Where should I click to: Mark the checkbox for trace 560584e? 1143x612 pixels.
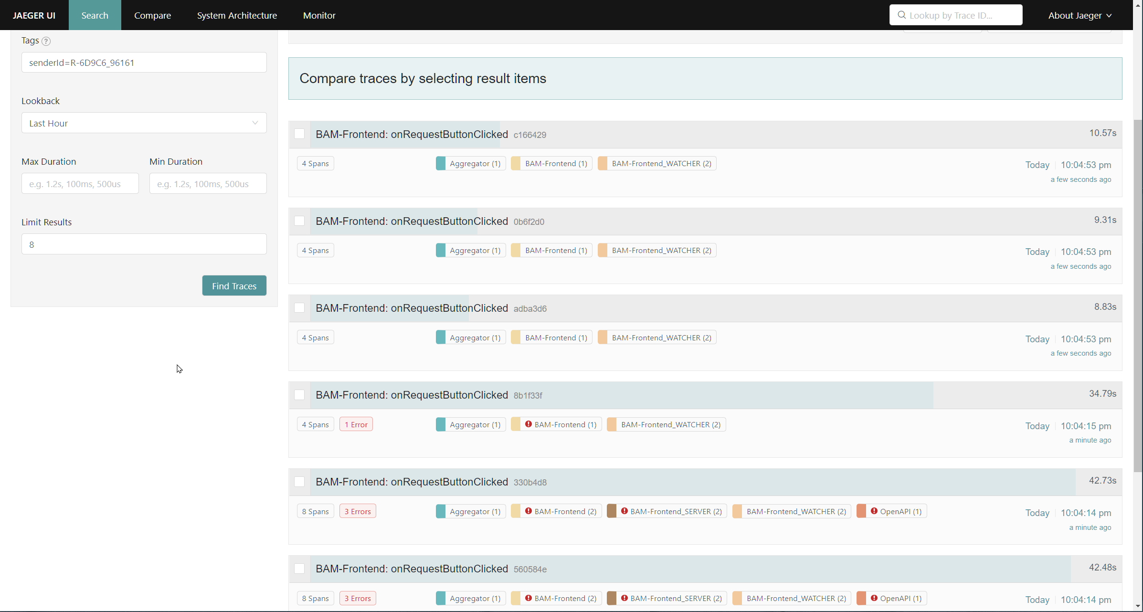[x=299, y=568]
